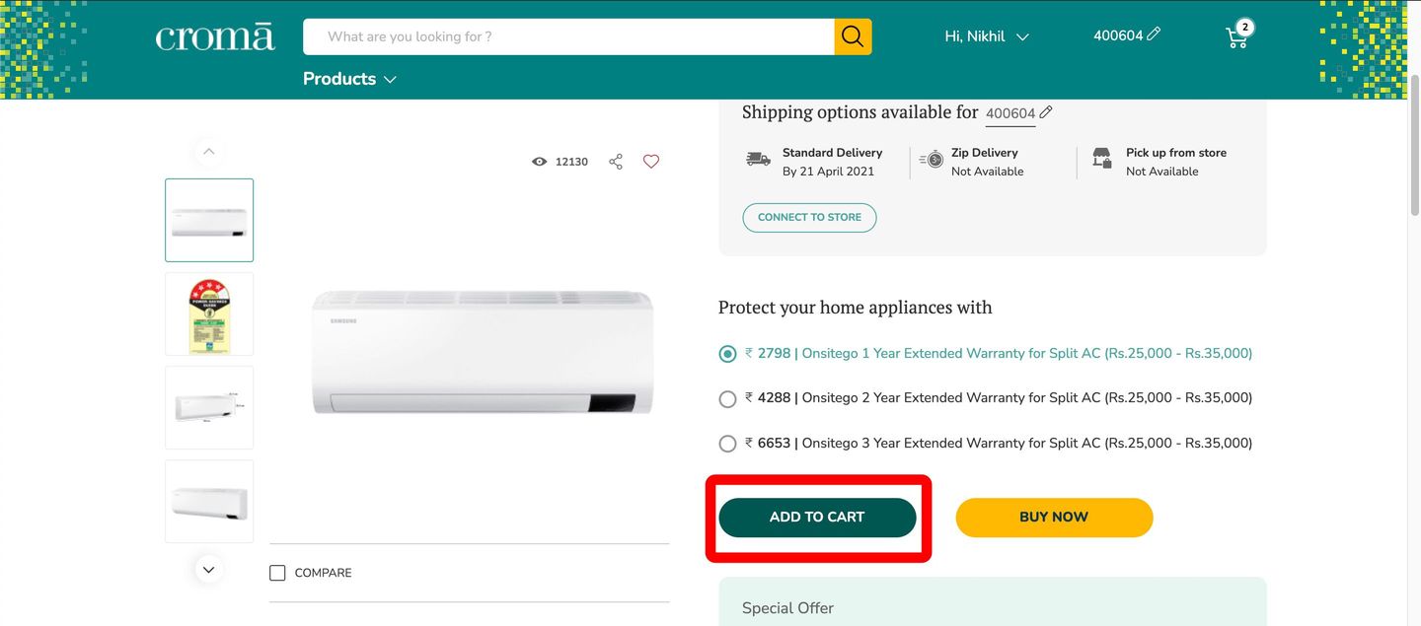Select the energy rating label thumbnail
The height and width of the screenshot is (626, 1421).
coord(209,314)
